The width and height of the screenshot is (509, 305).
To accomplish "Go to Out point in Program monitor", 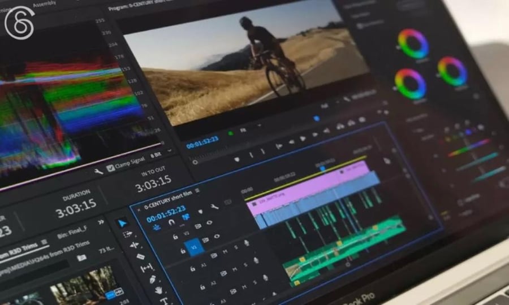I will point(327,130).
